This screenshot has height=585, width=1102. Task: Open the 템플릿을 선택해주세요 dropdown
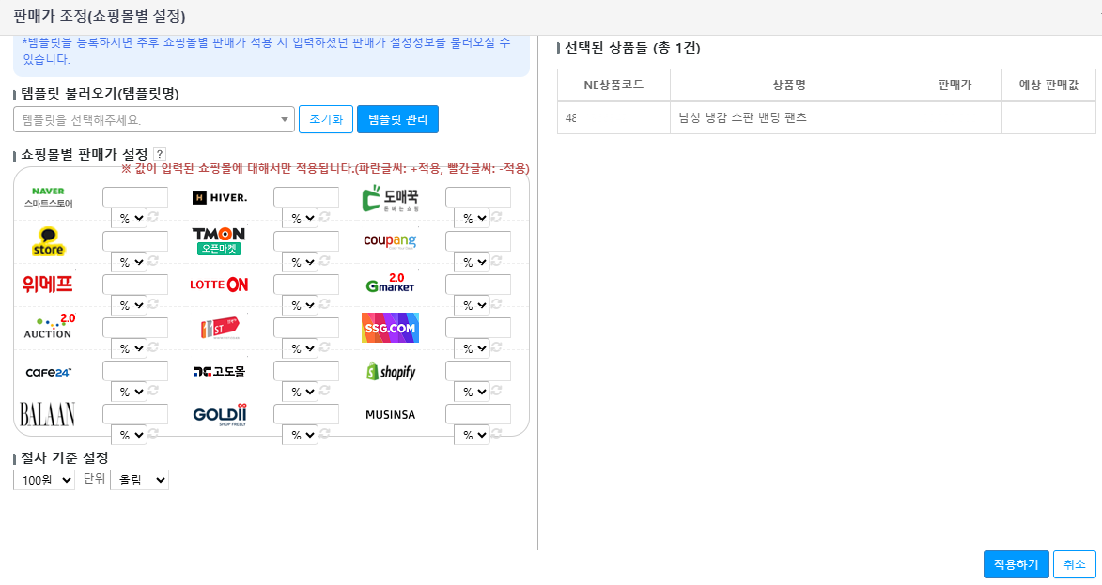[x=154, y=119]
